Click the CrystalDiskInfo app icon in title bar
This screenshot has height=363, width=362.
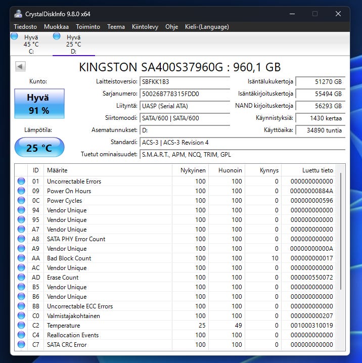pyautogui.click(x=19, y=14)
